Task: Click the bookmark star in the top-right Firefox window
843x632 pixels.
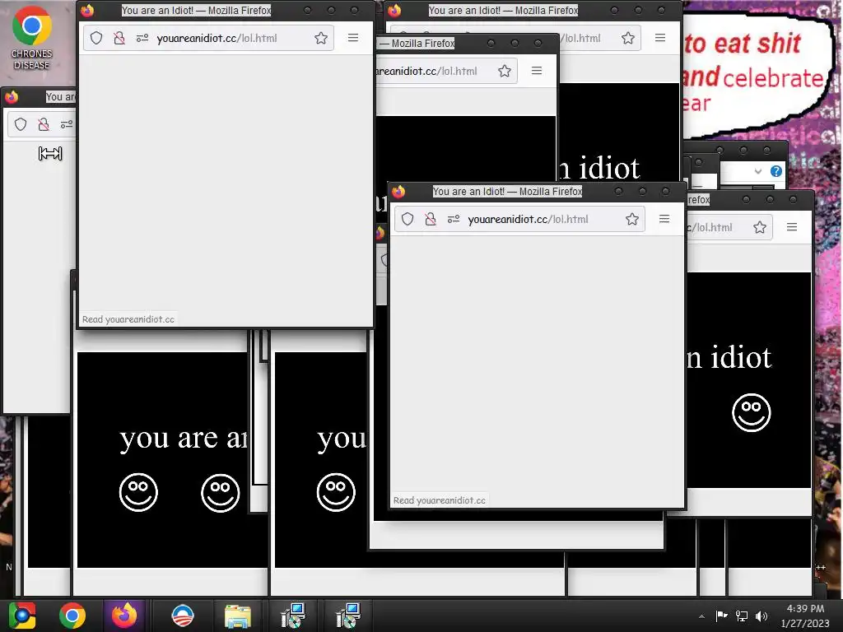Action: coord(628,38)
